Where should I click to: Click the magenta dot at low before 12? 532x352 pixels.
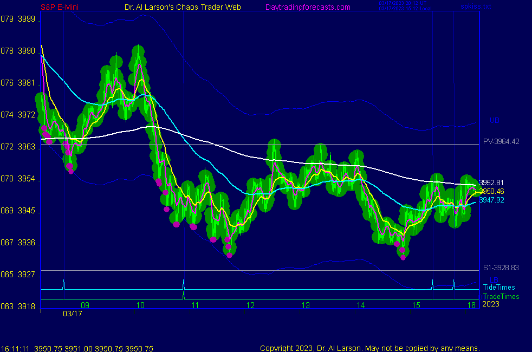(230, 256)
